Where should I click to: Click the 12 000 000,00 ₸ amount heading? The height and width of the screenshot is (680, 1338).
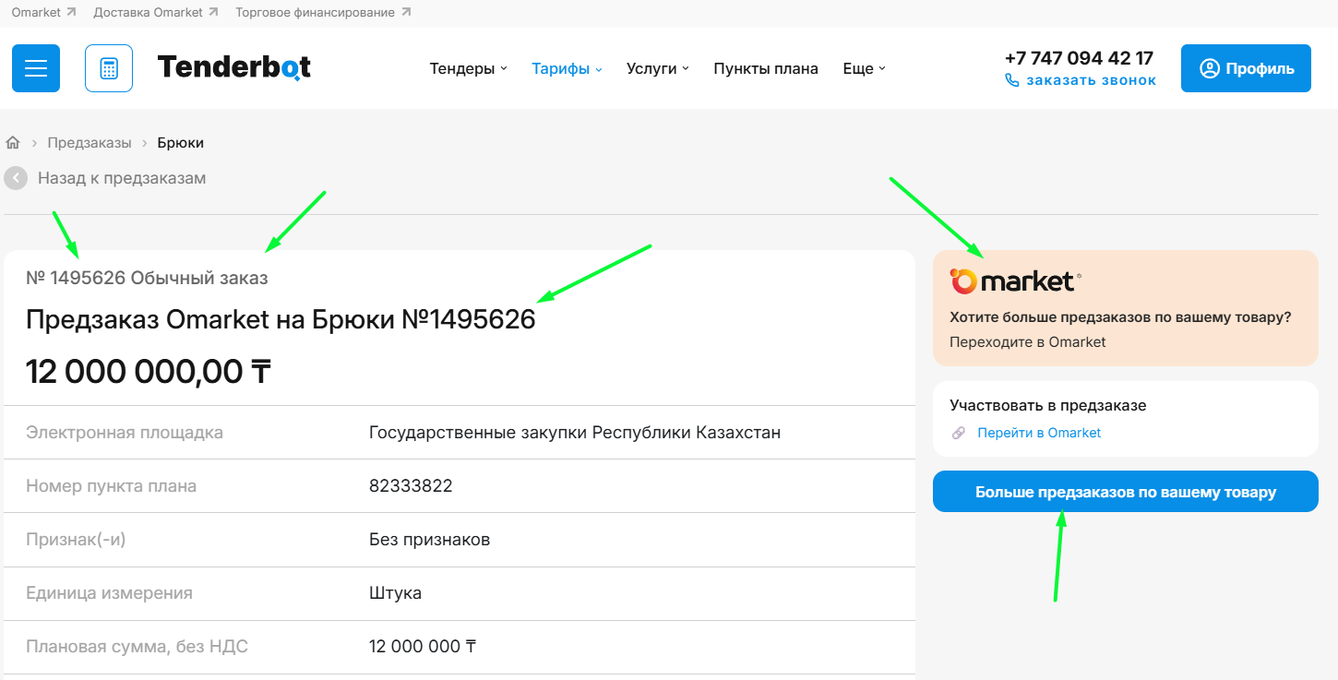point(149,371)
